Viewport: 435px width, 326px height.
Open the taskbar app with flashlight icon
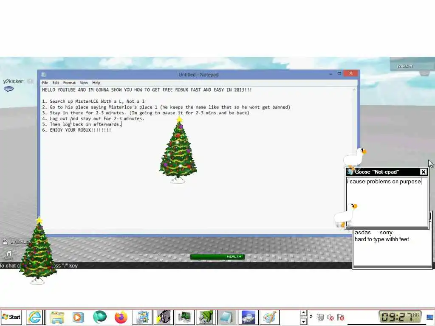coord(164,317)
